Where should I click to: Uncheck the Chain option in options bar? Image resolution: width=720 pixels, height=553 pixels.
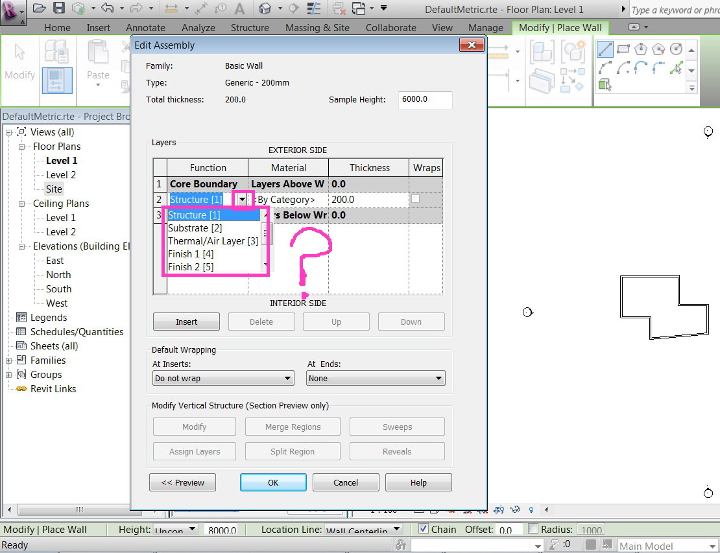(424, 529)
